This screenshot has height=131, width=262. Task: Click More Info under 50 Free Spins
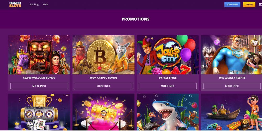pos(168,86)
